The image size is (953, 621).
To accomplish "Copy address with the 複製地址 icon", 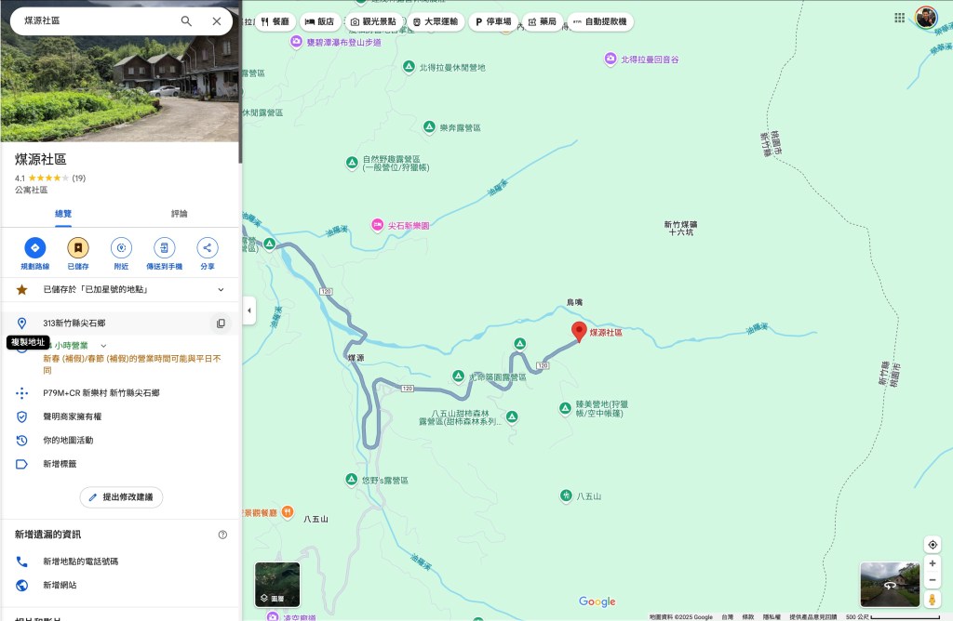I will point(221,324).
